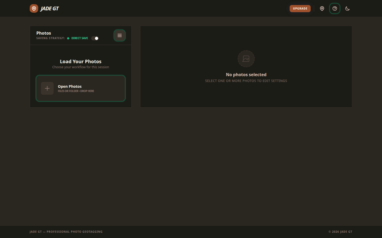Click the Jade GT pin logo icon
This screenshot has height=238, width=382.
[x=34, y=8]
